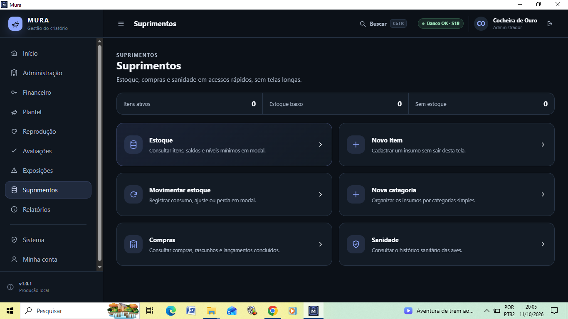Viewport: 568px width, 319px height.
Task: Click the Minha conta person icon
Action: click(14, 259)
